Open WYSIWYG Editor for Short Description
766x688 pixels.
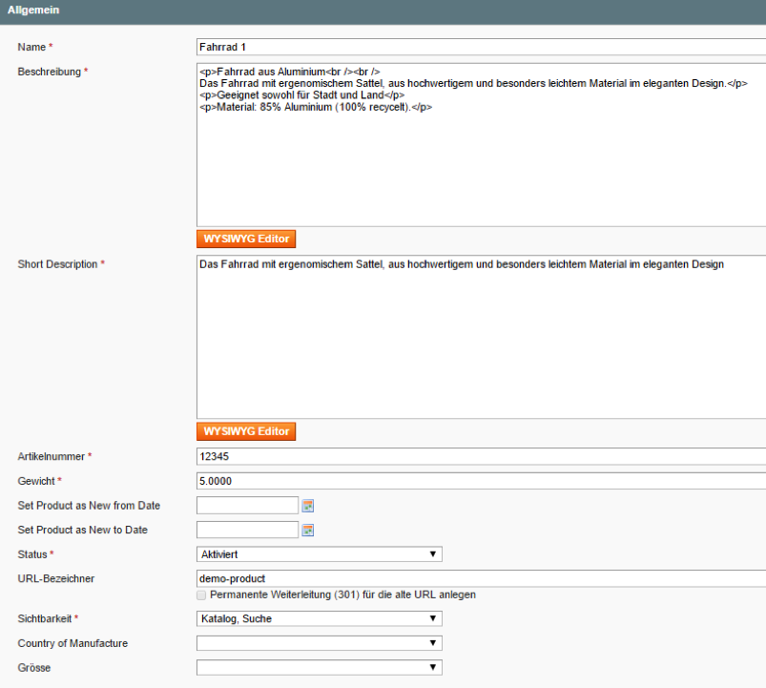tap(246, 431)
